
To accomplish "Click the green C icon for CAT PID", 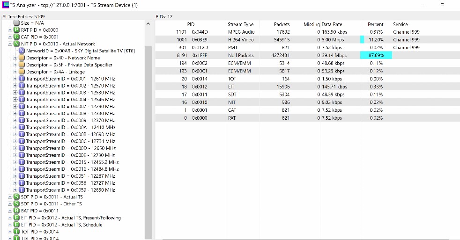I will click(16, 37).
